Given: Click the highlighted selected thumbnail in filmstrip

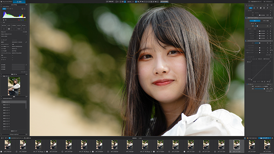Looking at the screenshot, I should pos(237,146).
